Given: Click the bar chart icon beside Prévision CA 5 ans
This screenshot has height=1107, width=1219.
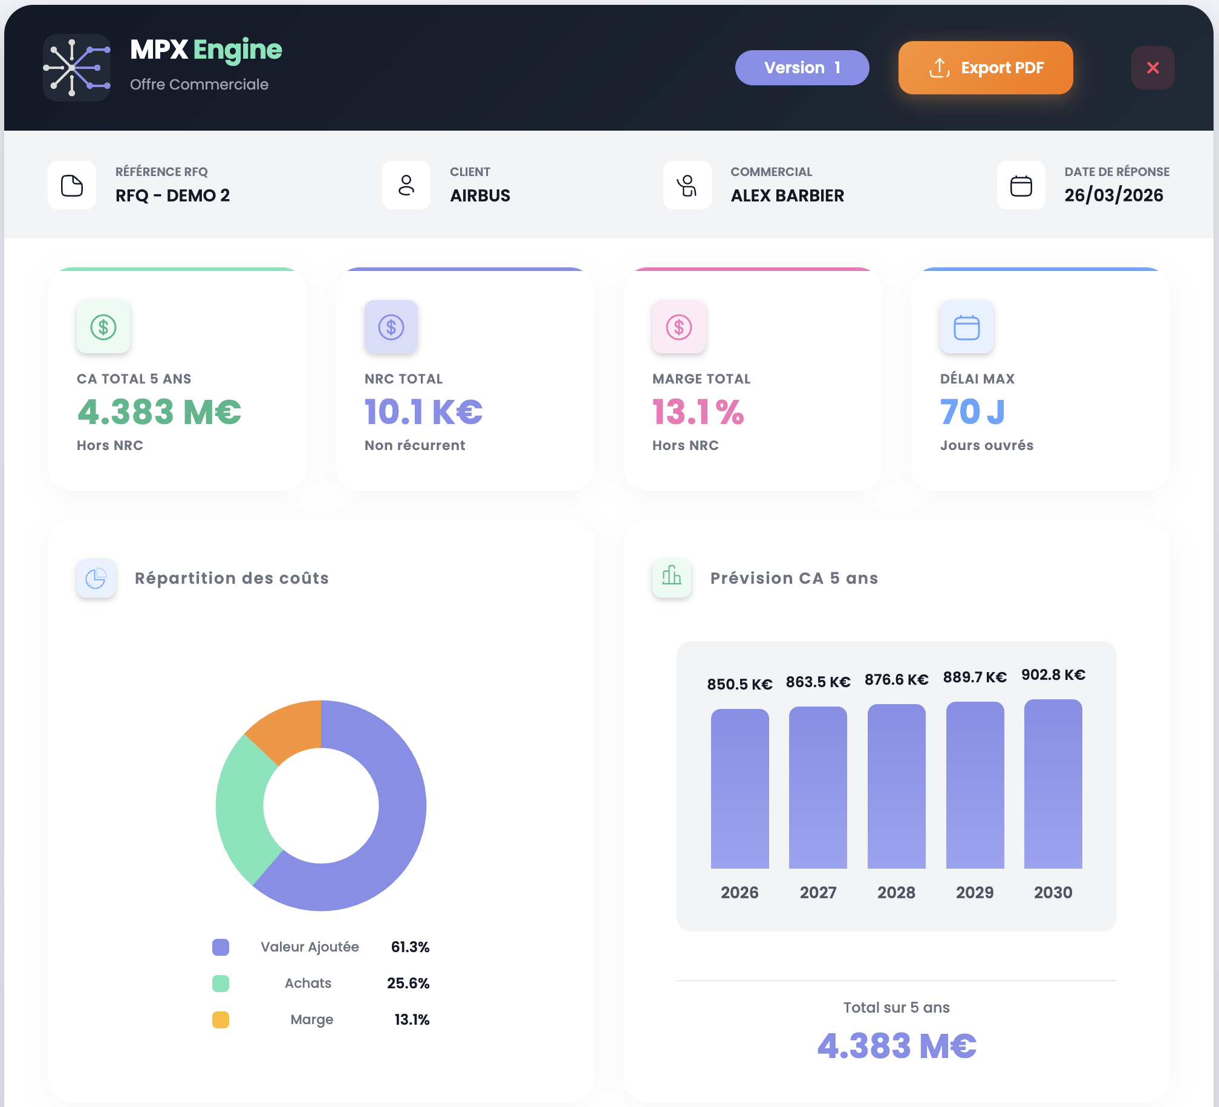Looking at the screenshot, I should 671,578.
